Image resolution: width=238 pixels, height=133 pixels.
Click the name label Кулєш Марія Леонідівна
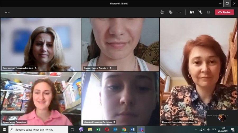[x=15, y=122]
